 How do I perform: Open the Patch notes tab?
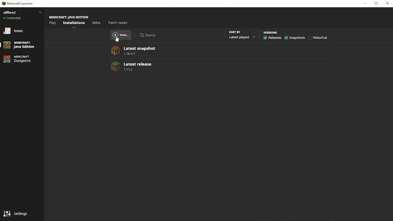117,23
